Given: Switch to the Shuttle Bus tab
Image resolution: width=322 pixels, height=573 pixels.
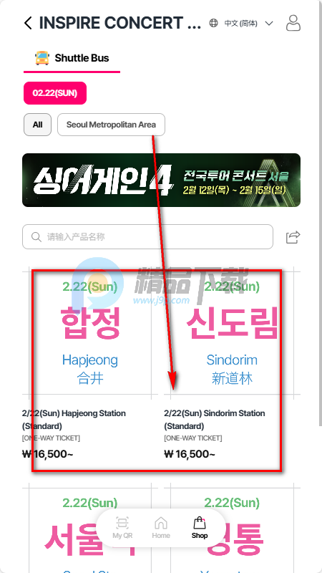Looking at the screenshot, I should [x=72, y=58].
